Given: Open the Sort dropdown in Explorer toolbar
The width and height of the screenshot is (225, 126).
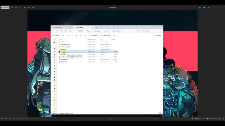Looking at the screenshot, I should (x=94, y=35).
